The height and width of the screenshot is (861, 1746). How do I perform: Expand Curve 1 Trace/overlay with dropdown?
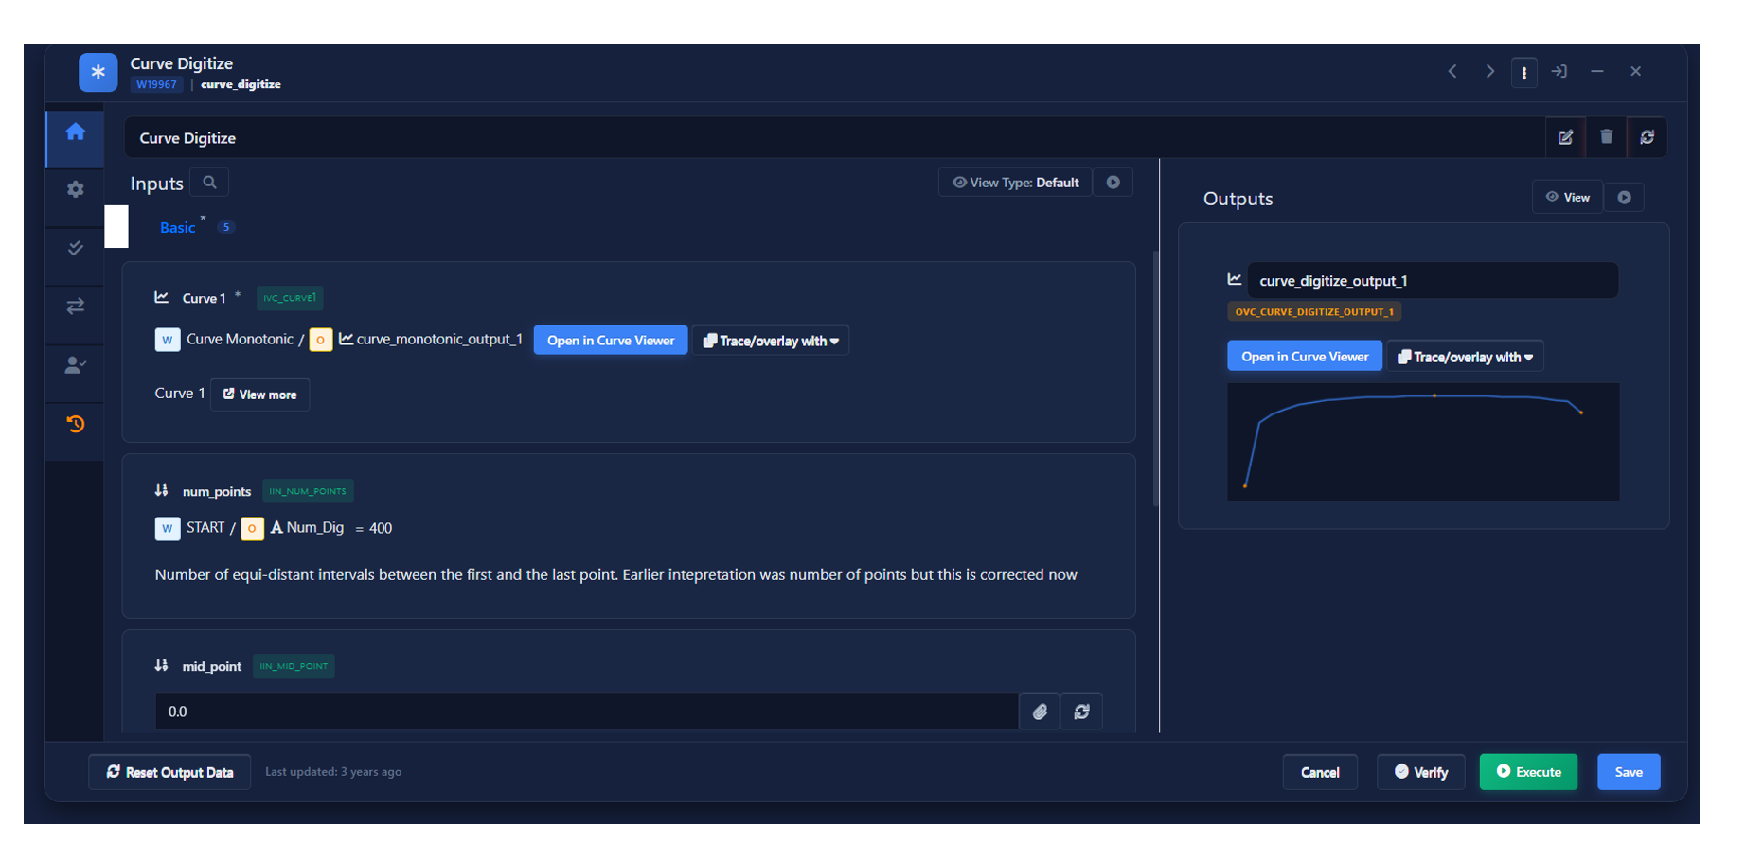(771, 341)
